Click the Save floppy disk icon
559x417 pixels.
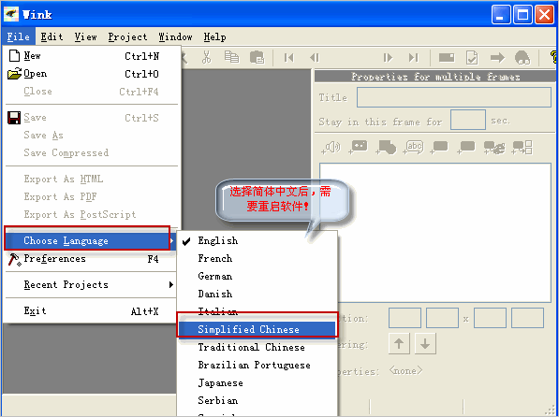pyautogui.click(x=14, y=118)
